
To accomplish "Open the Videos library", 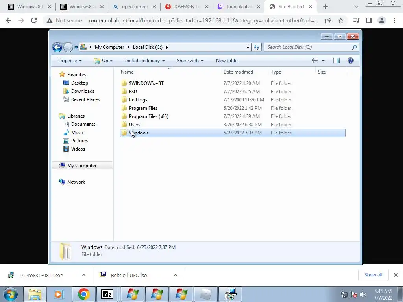I will 78,149.
